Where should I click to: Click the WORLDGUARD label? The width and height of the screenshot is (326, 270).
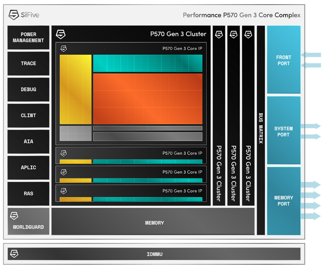29,227
